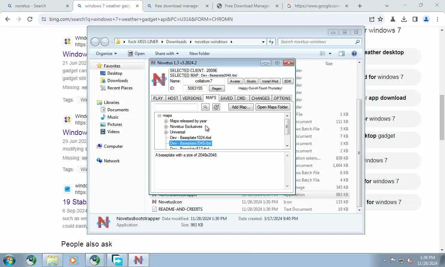Bookmark this page with star icon
Screen dimensions: 445x267
click(x=380, y=19)
